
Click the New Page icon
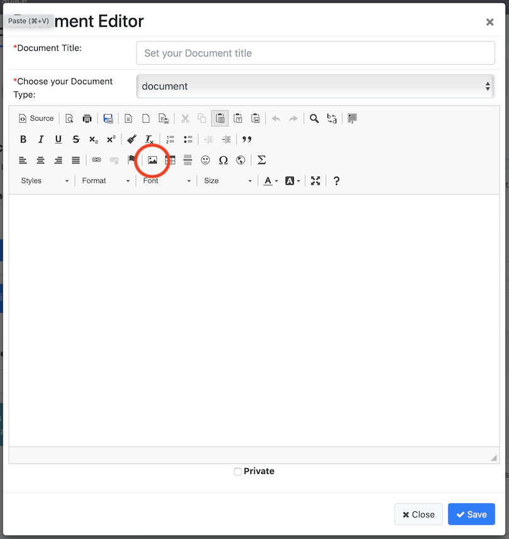[146, 118]
